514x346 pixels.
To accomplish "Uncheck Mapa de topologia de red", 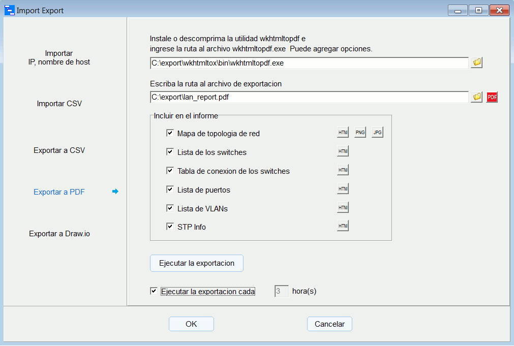I will click(170, 133).
